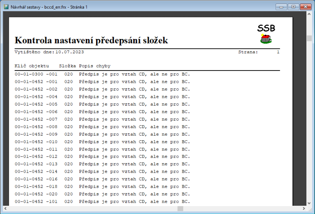Screen dimensions: 315x214
Task: Click error description in 00-01-0452 -101 row
Action: (x=134, y=201)
